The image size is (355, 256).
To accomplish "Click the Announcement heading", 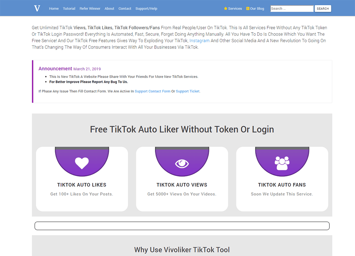I will pos(55,69).
